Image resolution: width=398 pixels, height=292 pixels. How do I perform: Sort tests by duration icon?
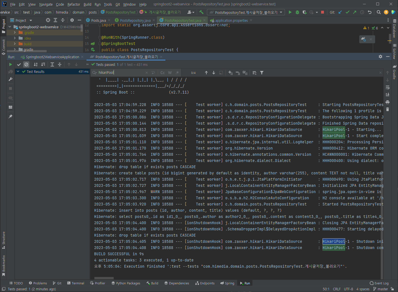[43, 64]
